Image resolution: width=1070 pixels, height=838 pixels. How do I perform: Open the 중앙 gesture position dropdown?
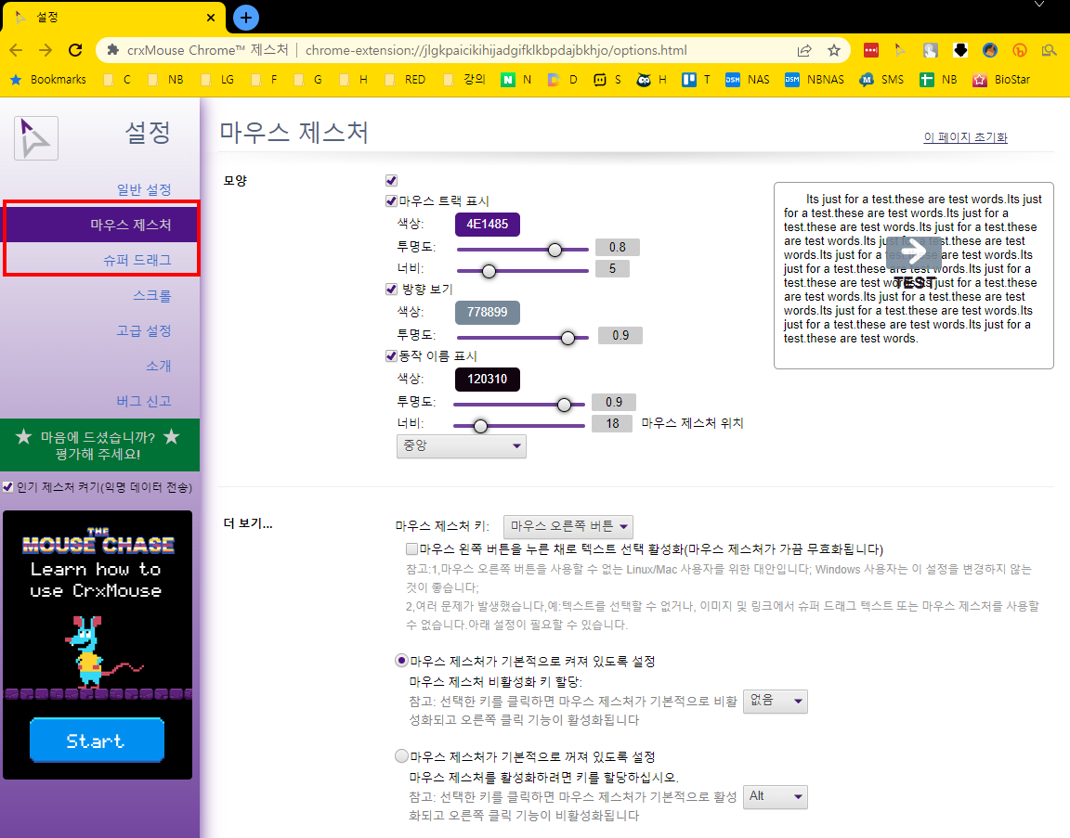(462, 446)
